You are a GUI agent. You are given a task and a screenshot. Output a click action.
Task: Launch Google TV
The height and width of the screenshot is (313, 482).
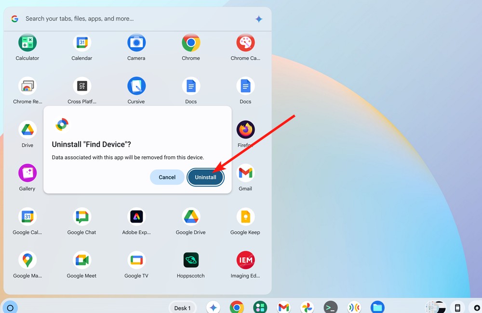pyautogui.click(x=136, y=260)
